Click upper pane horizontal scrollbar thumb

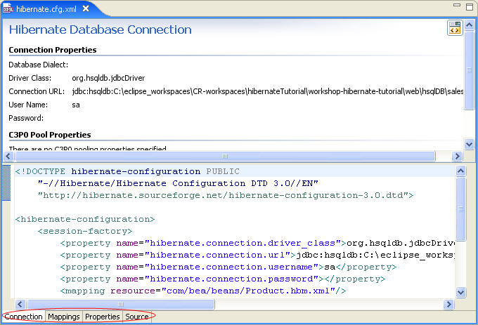pos(225,156)
